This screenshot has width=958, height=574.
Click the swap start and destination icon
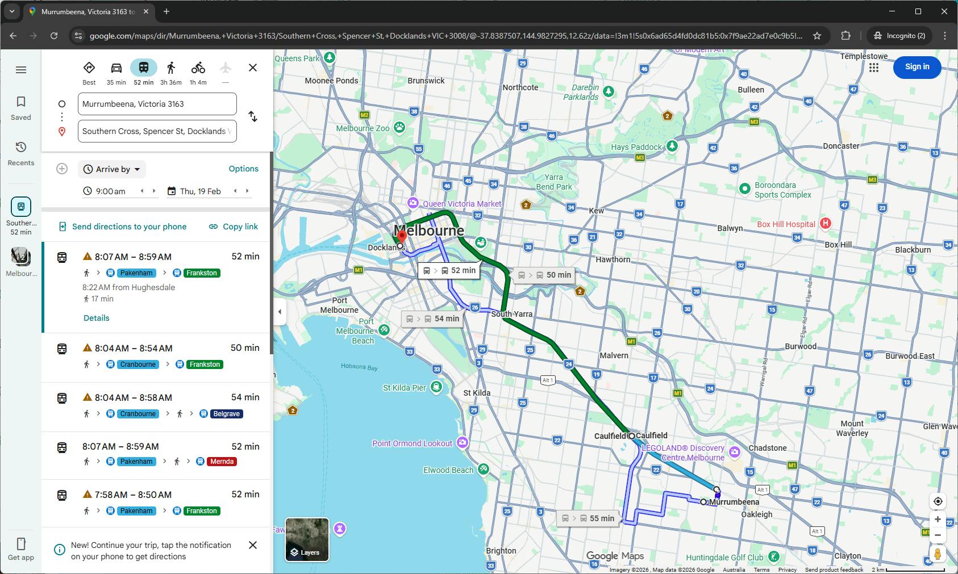(253, 117)
